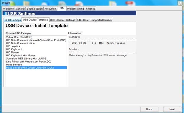This screenshot has width=184, height=113.
Task: Switch to GPIO Settings sub-tab
Action: point(13,20)
